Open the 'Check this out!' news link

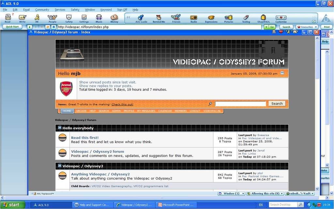[122, 104]
